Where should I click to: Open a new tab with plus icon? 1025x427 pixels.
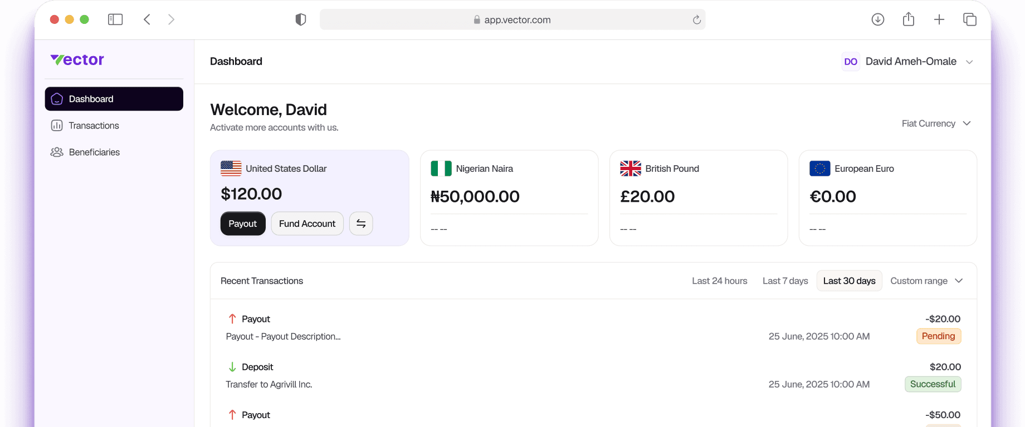(939, 19)
